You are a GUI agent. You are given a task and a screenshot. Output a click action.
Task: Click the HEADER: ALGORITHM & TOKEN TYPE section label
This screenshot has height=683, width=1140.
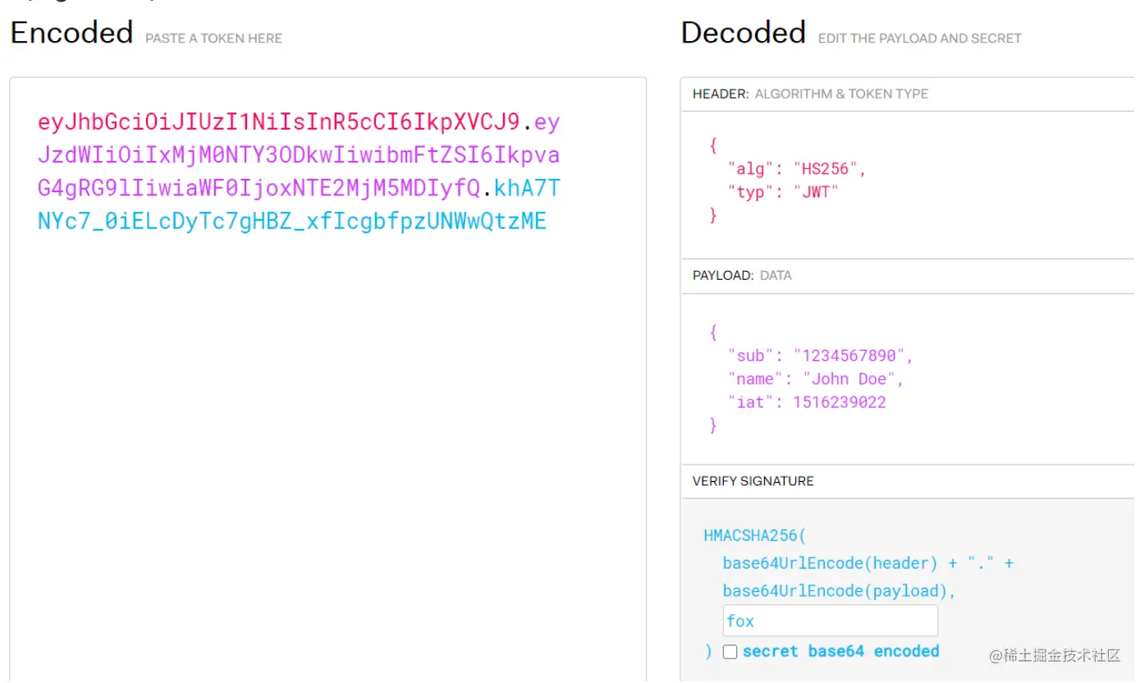810,94
